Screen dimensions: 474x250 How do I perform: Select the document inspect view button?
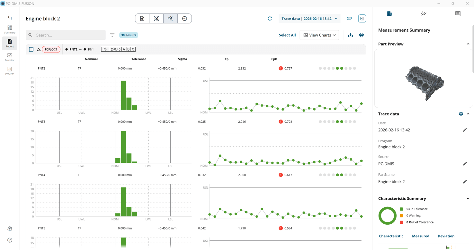coord(142,19)
